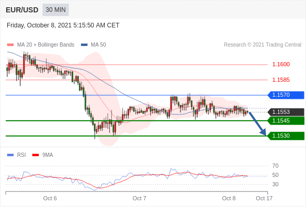The height and width of the screenshot is (207, 306).
Task: Click the green 1.1545 support price tag
Action: [286, 121]
